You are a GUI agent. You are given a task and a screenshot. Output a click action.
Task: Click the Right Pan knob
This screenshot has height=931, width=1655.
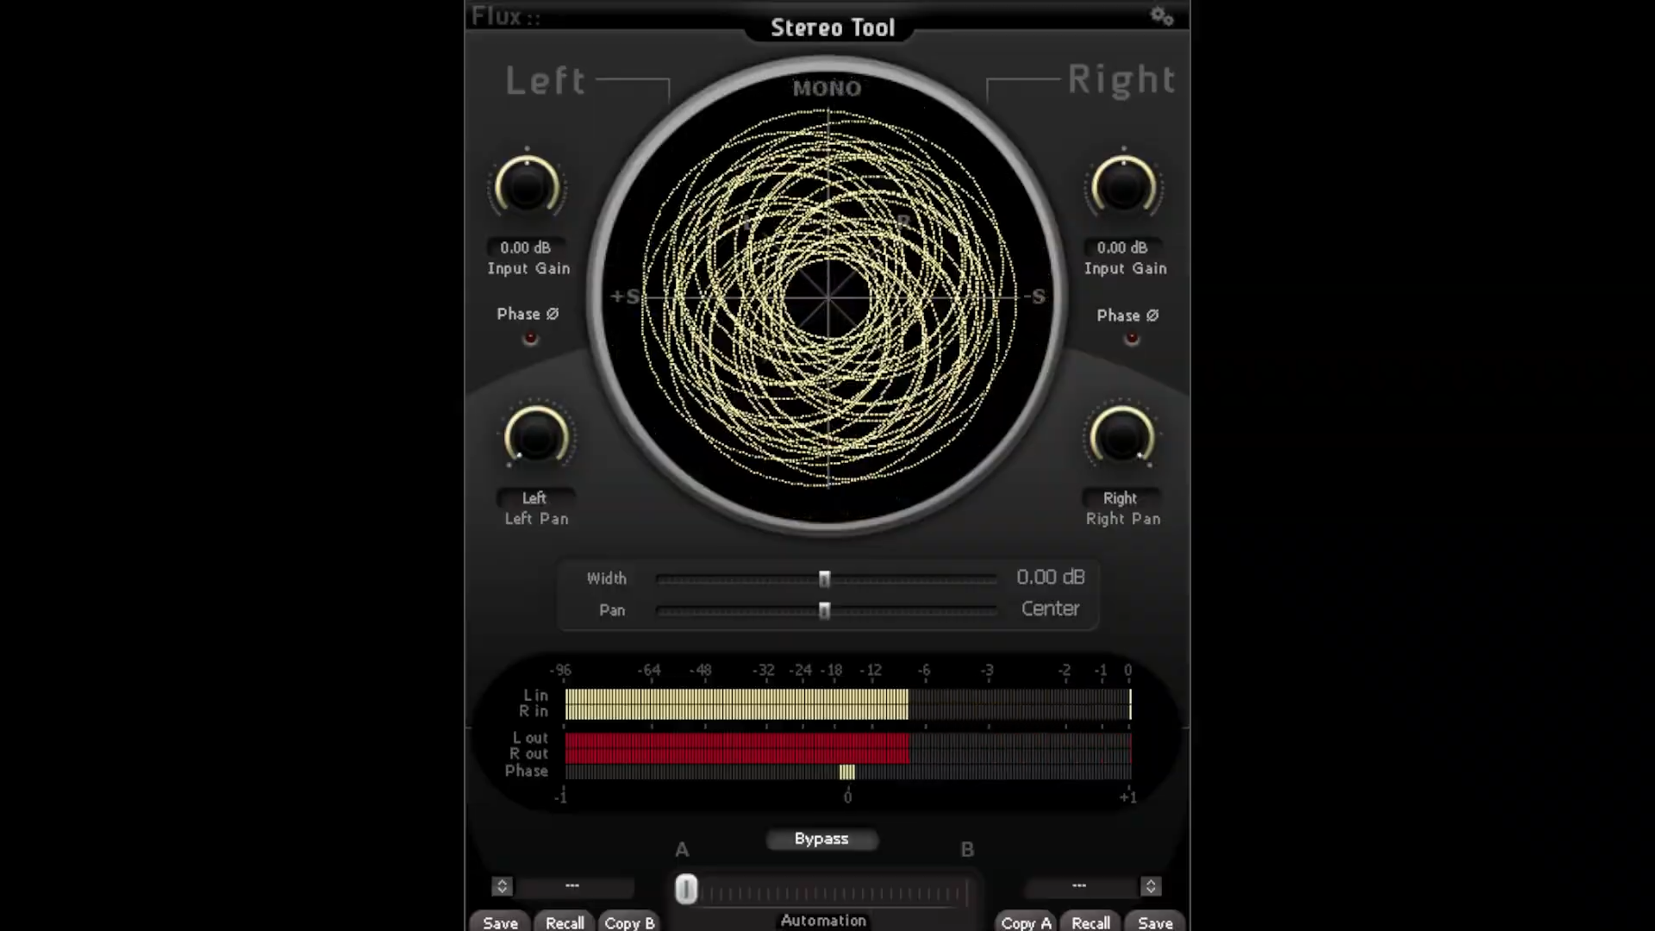[1121, 437]
